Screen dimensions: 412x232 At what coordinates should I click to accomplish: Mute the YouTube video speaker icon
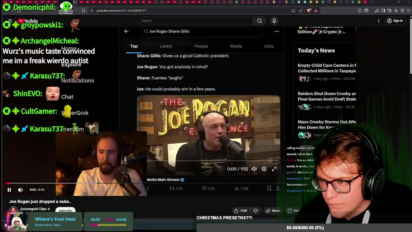click(x=20, y=190)
